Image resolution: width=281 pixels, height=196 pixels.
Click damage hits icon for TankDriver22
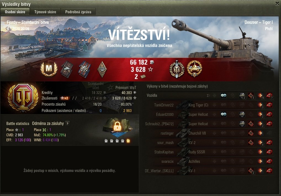coord(260,105)
